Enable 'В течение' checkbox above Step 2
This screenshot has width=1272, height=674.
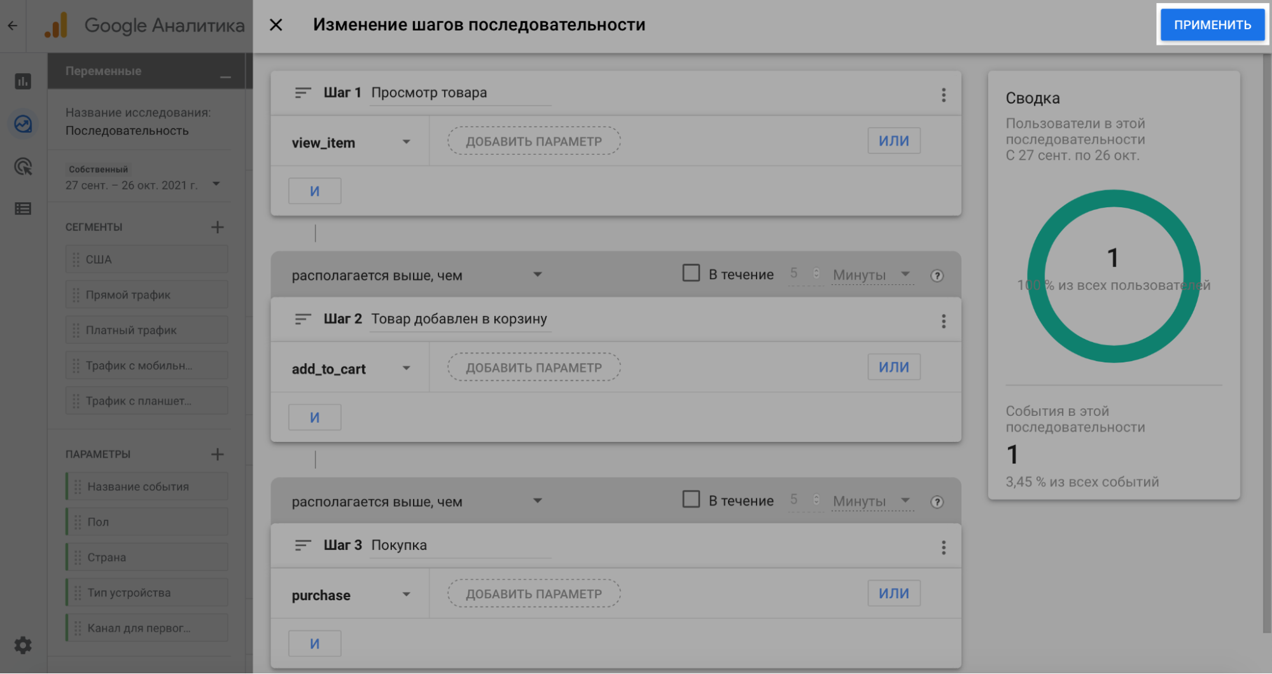[691, 273]
